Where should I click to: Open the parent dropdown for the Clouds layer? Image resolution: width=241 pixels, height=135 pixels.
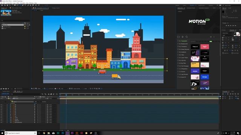[x=53, y=119]
